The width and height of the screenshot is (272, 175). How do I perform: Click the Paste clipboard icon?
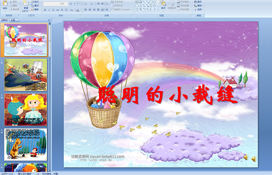[x=5, y=3]
